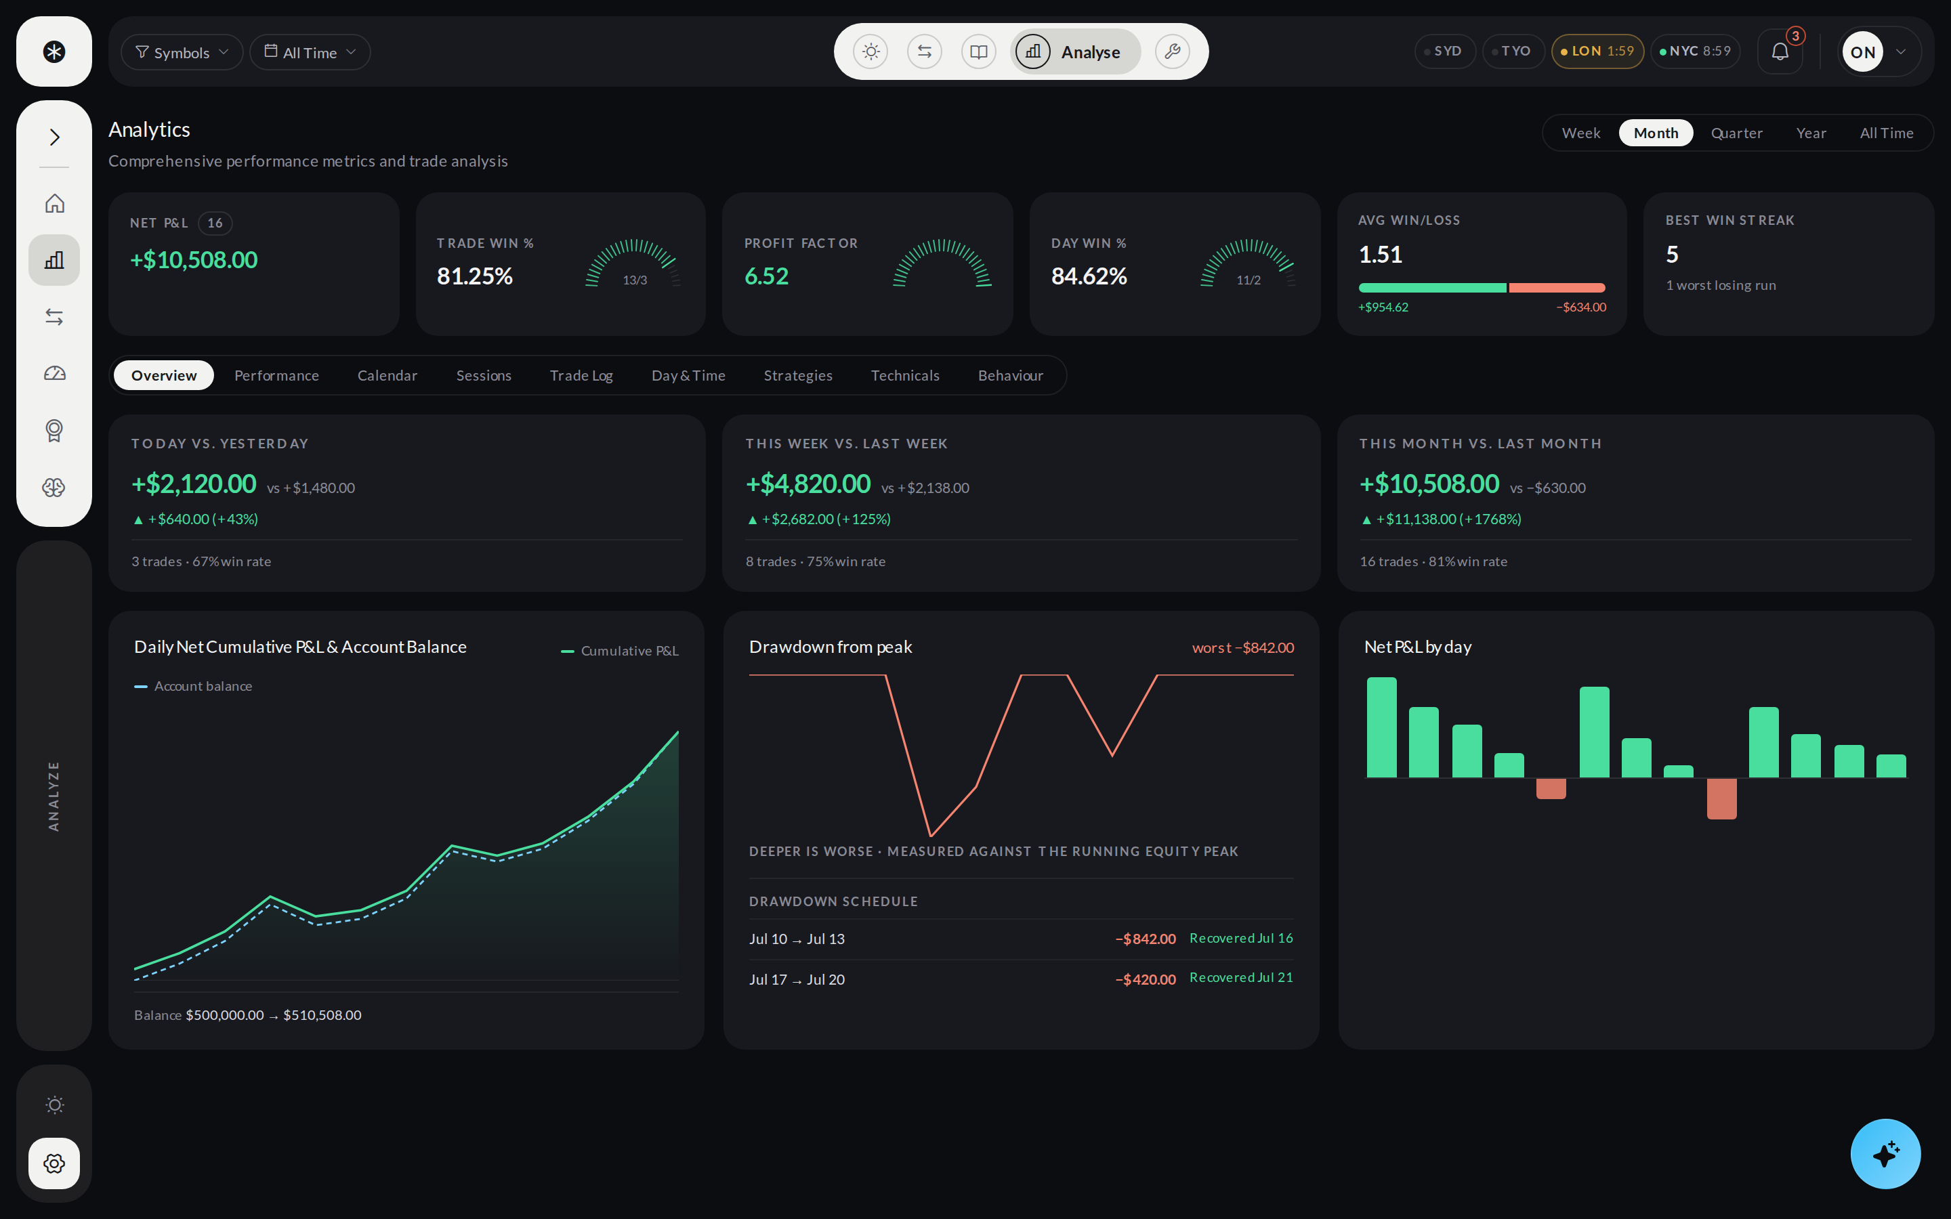Open the All Time date dropdown
The width and height of the screenshot is (1951, 1219).
coord(310,51)
